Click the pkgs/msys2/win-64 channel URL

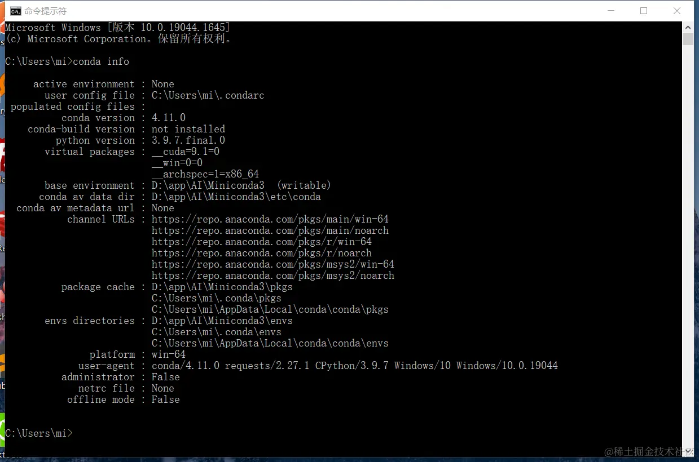[x=273, y=264]
